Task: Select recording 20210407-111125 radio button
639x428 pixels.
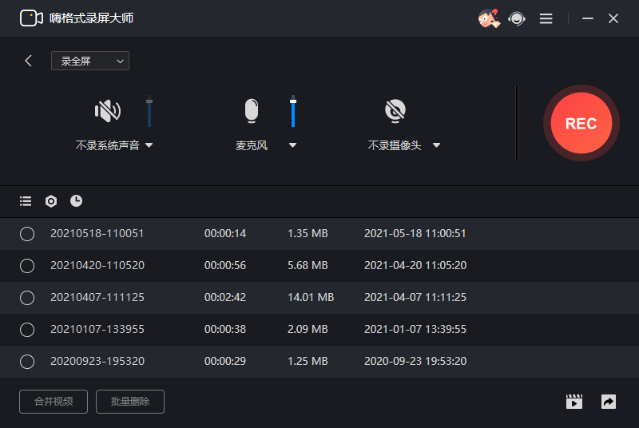Action: (27, 298)
